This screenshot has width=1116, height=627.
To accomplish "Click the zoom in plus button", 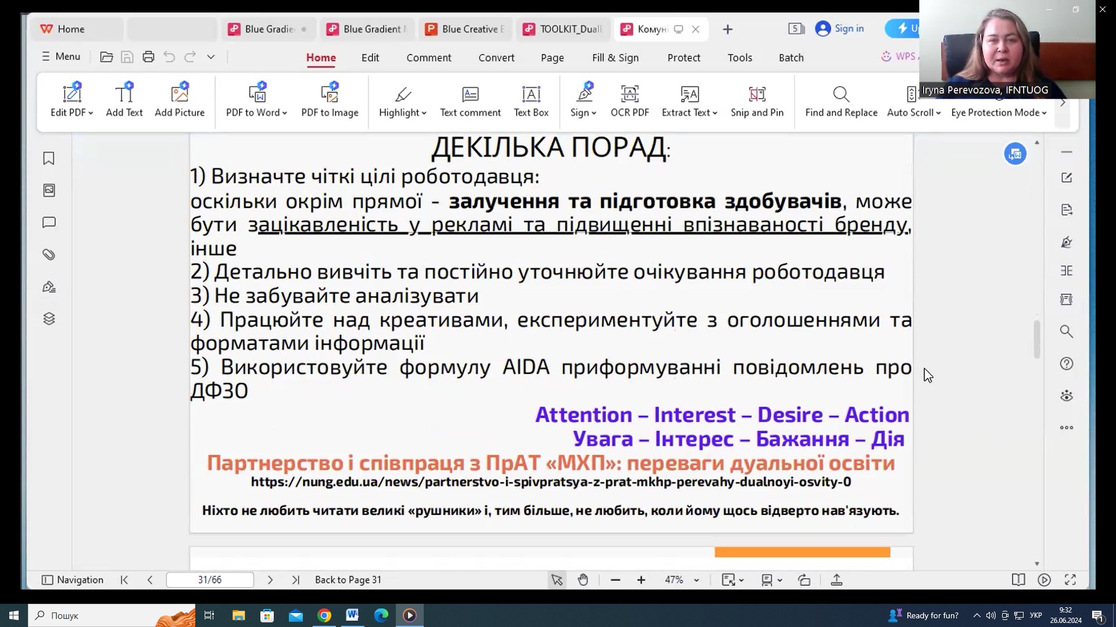I will [x=641, y=579].
